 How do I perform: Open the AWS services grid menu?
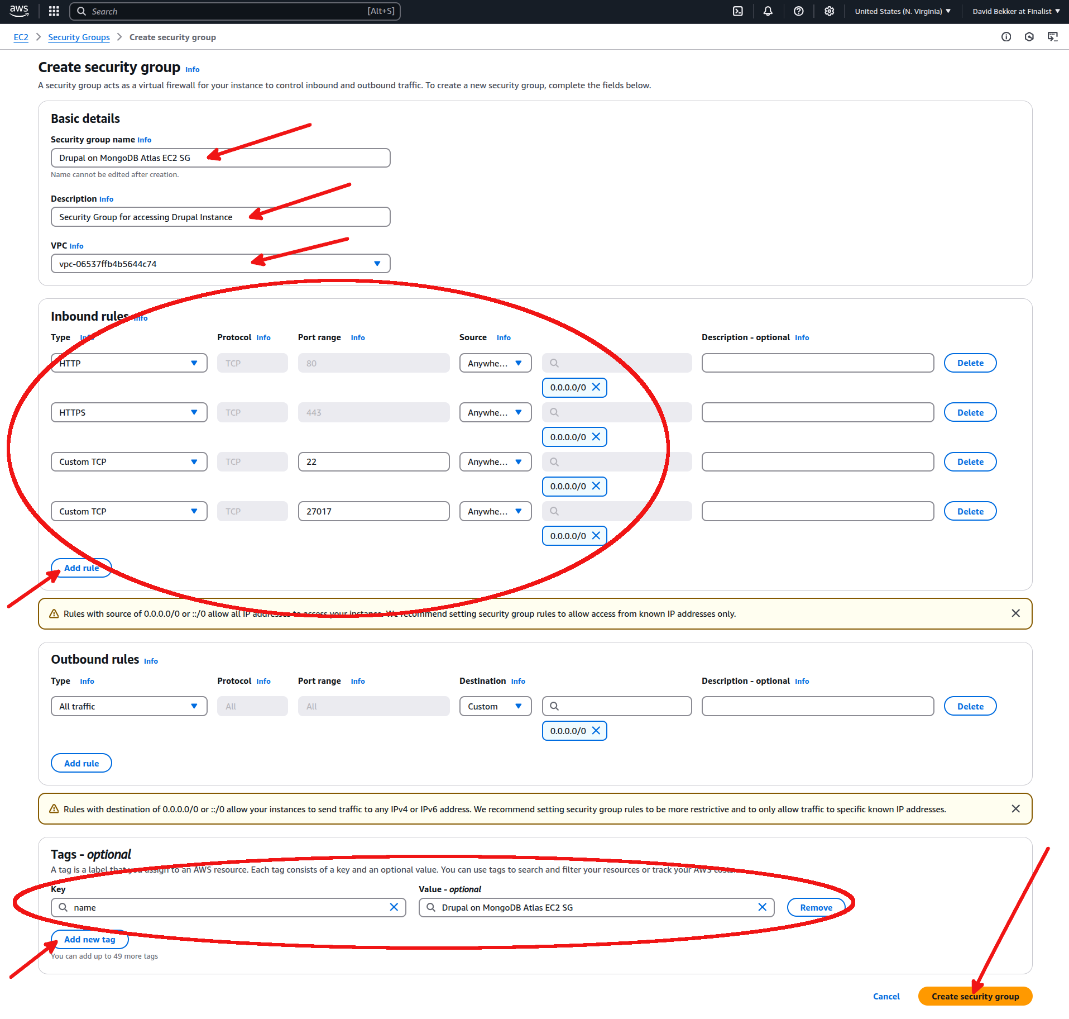click(x=54, y=11)
